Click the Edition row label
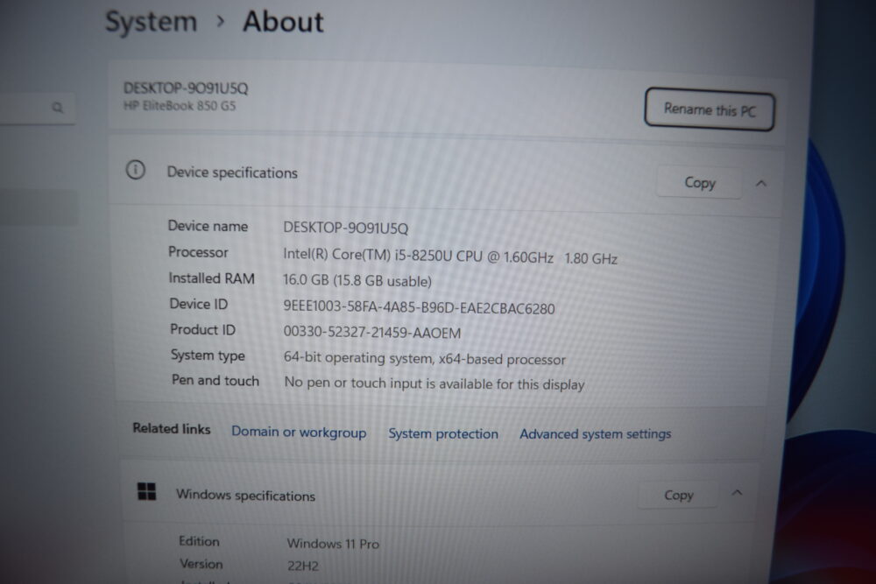 point(200,541)
